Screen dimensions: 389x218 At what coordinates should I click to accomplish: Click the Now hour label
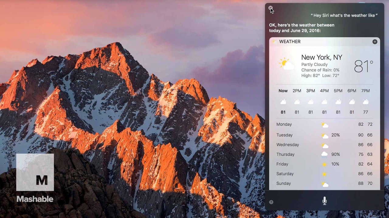tap(283, 91)
